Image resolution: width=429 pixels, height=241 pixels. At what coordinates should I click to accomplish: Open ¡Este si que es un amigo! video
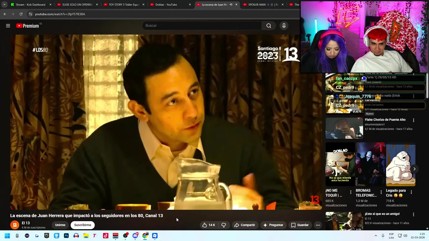click(x=344, y=221)
